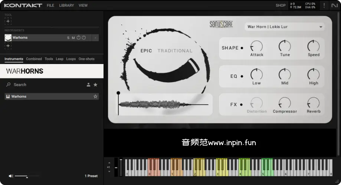Open the War Horn | Lokis Lur dropdown

pos(284,27)
